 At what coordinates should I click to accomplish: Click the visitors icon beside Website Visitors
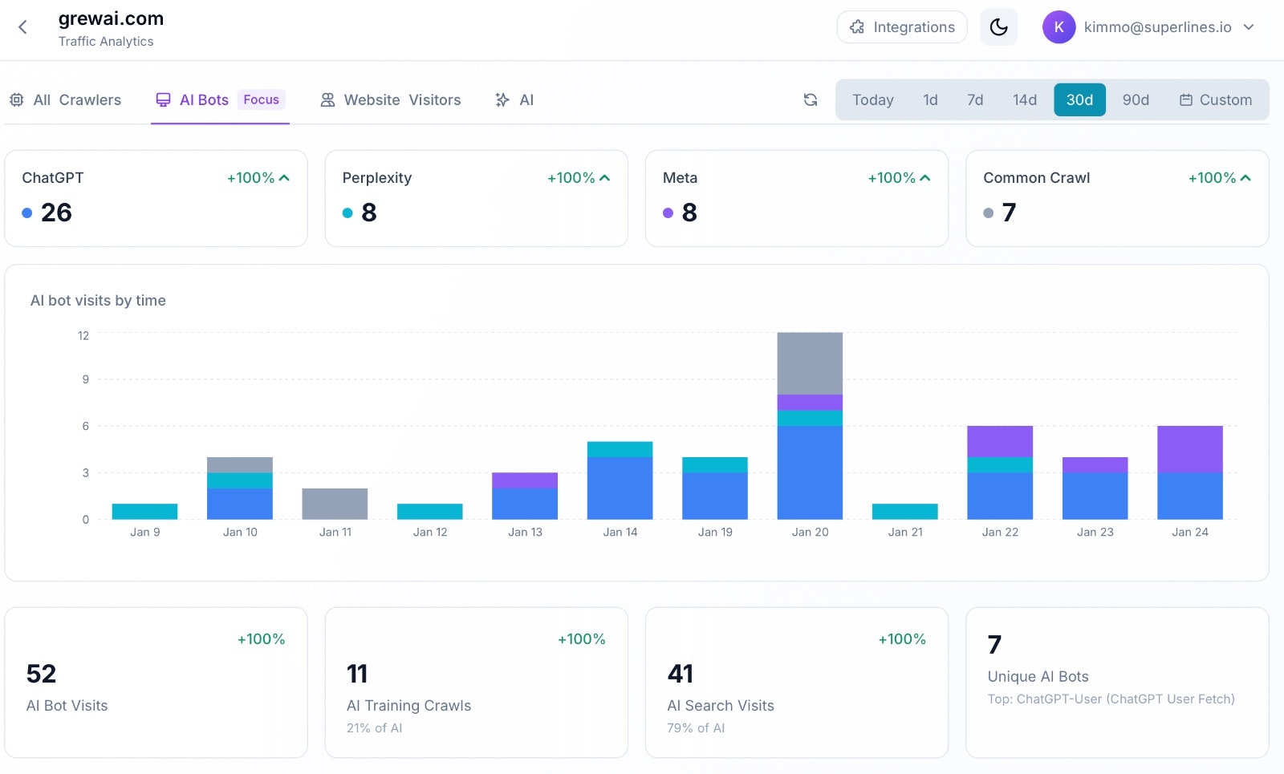pos(327,99)
